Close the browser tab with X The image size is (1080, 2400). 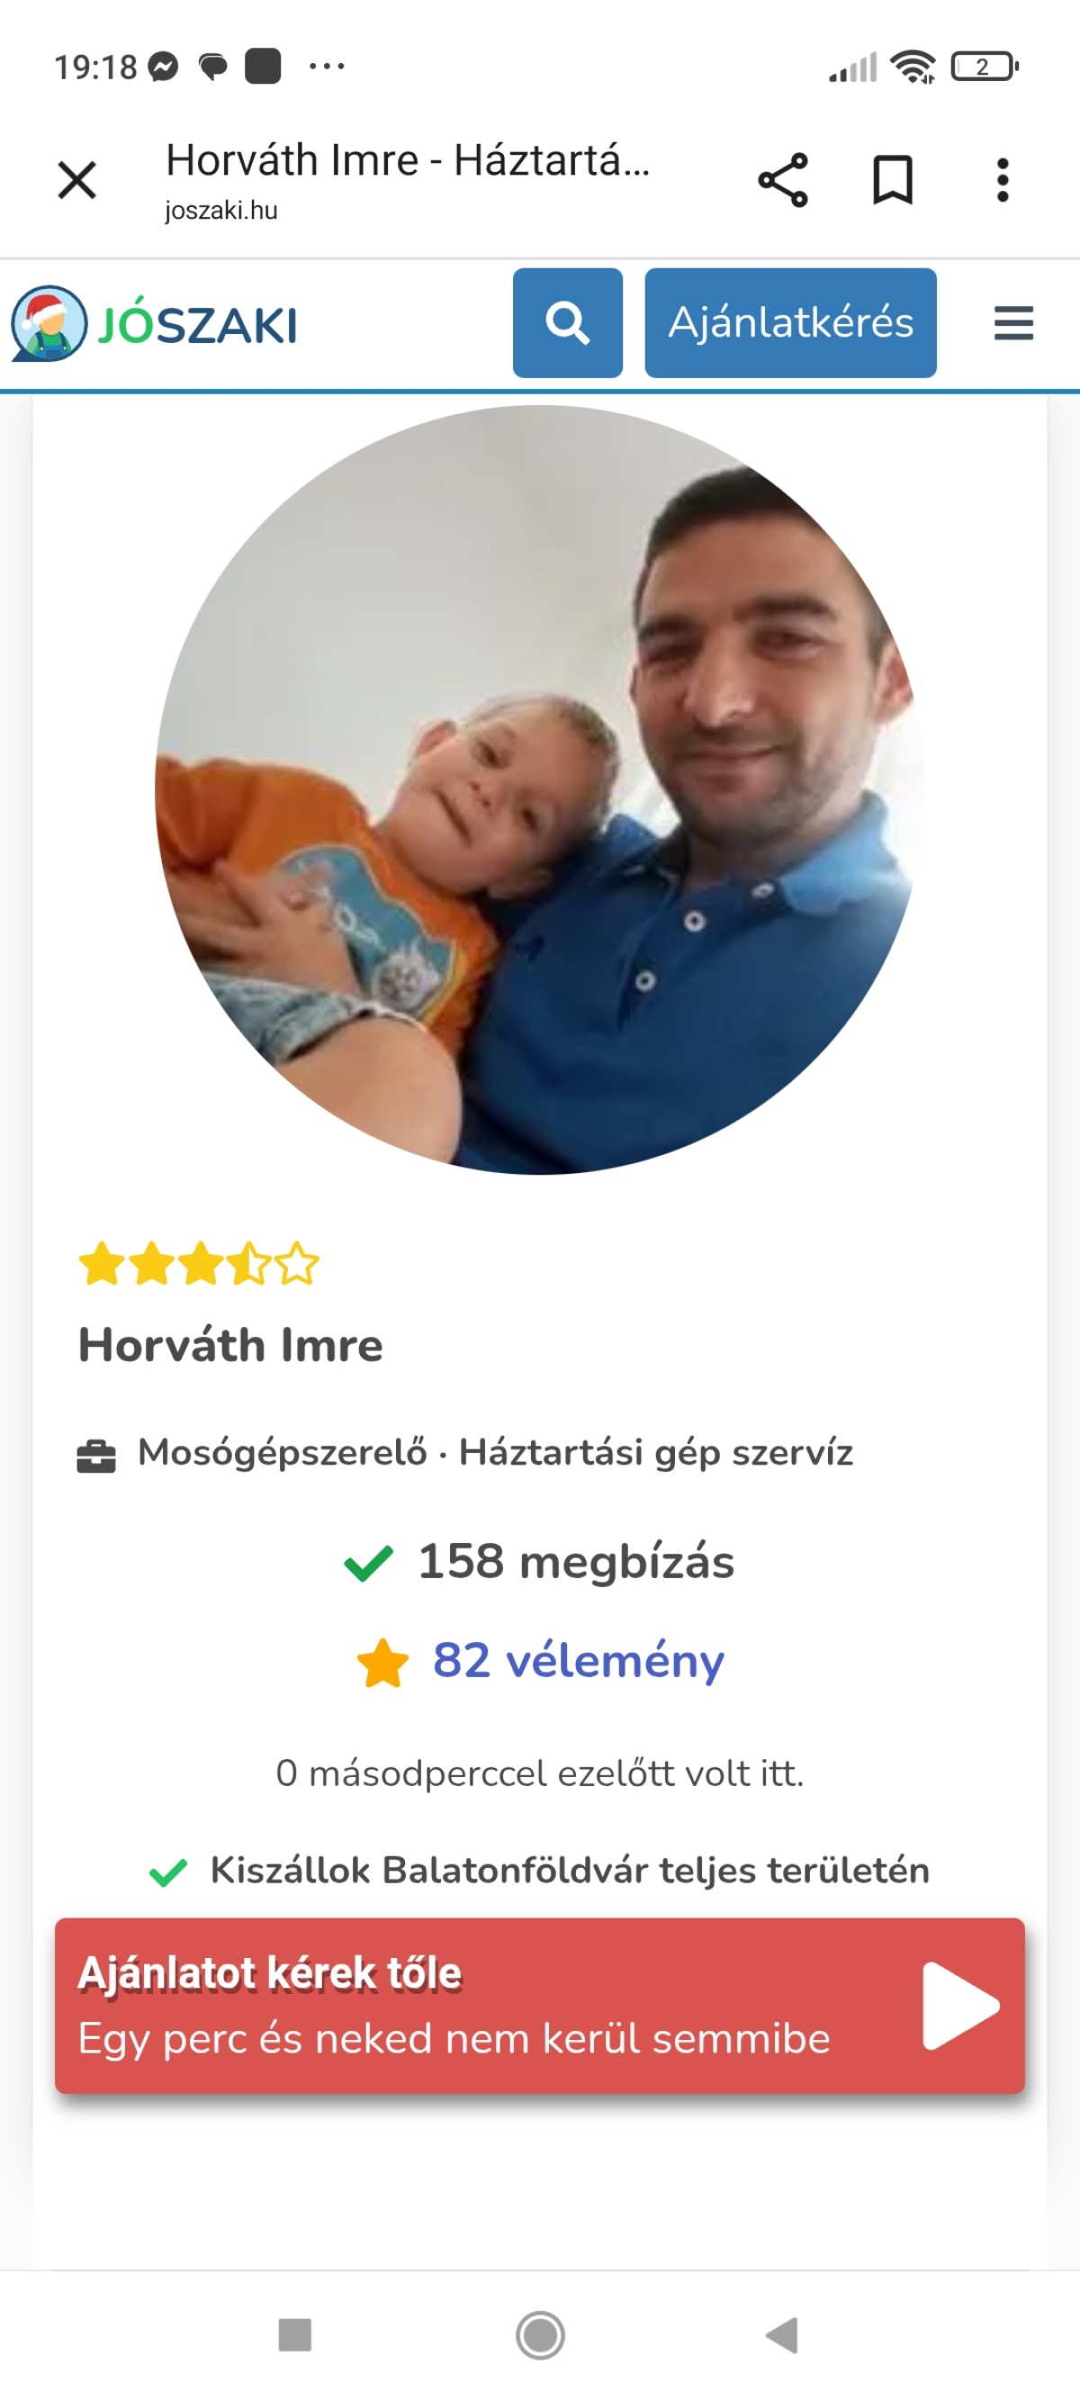coord(76,180)
